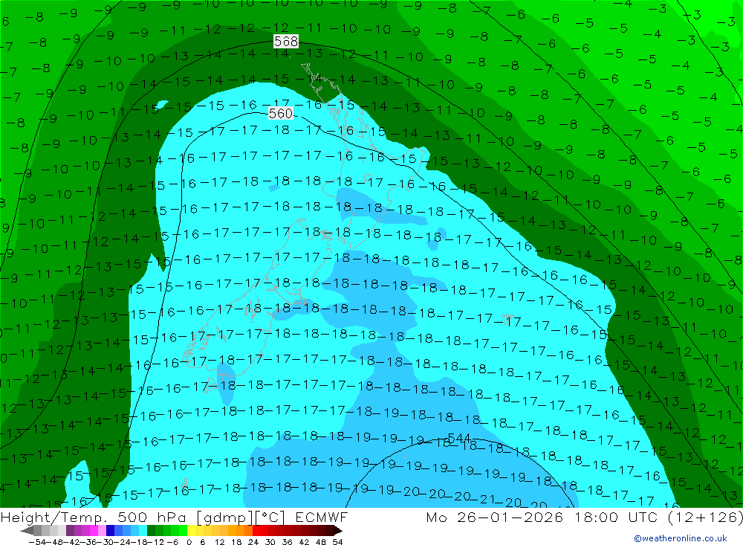Click the 30 legend tick label

(270, 542)
